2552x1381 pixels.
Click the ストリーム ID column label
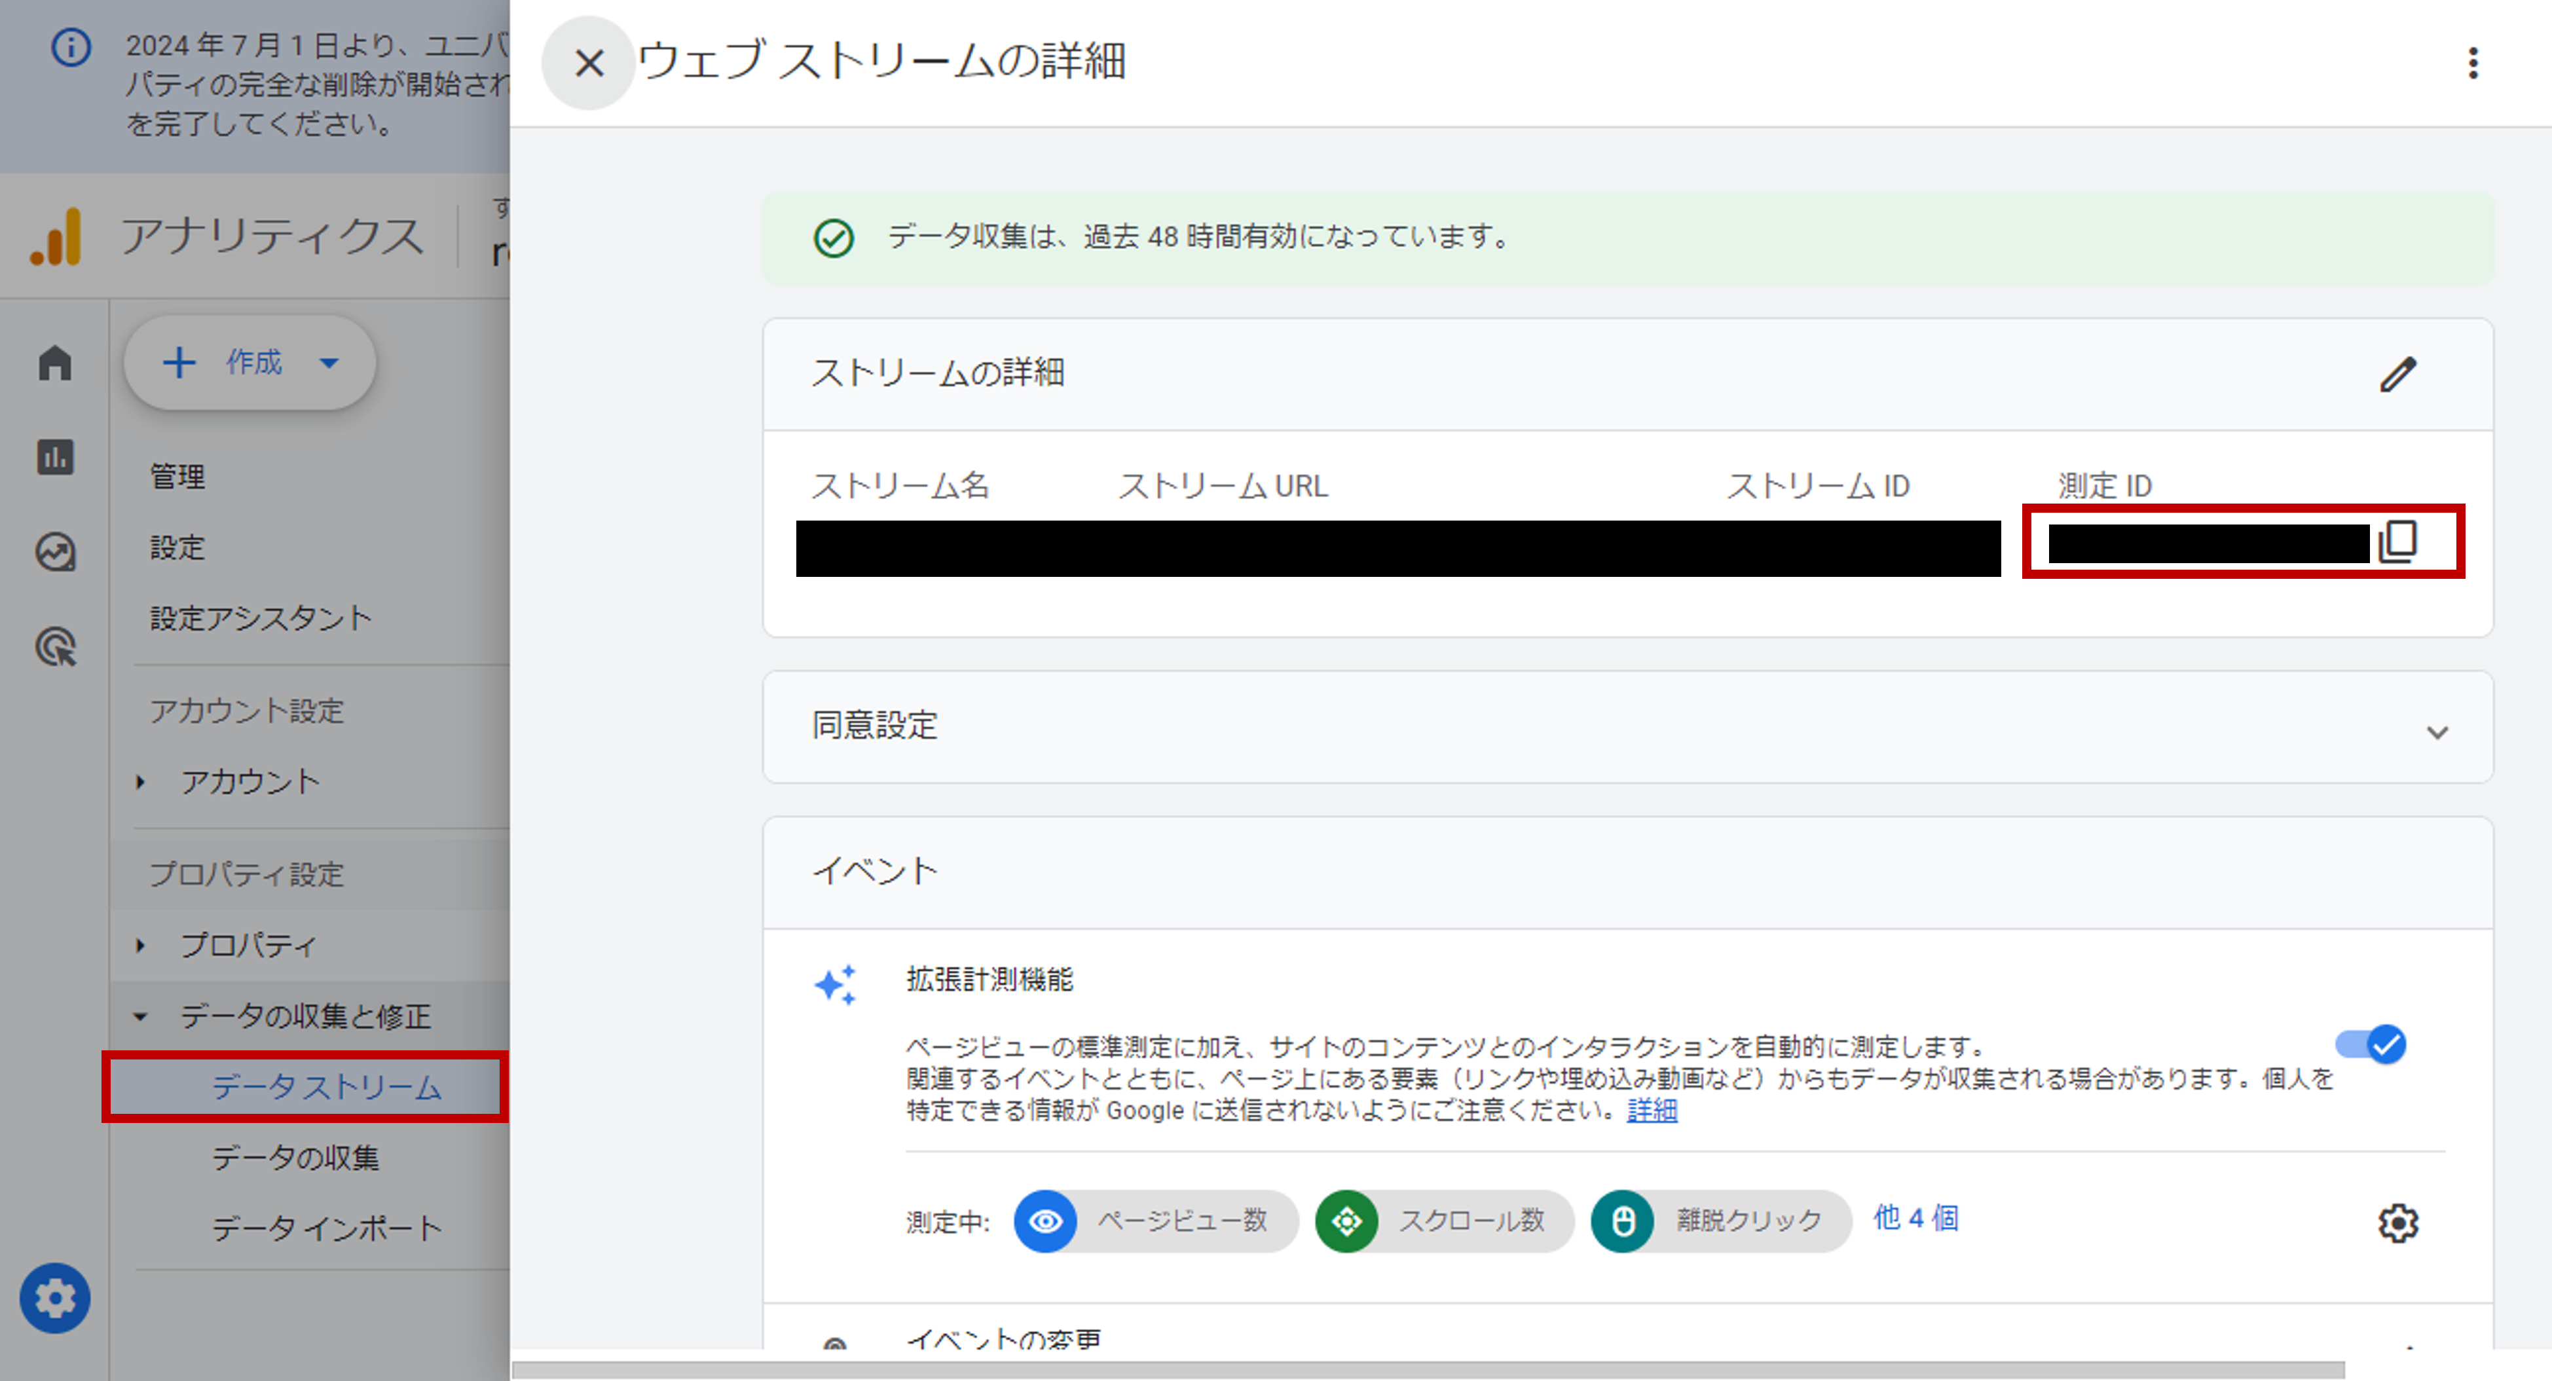point(1818,485)
